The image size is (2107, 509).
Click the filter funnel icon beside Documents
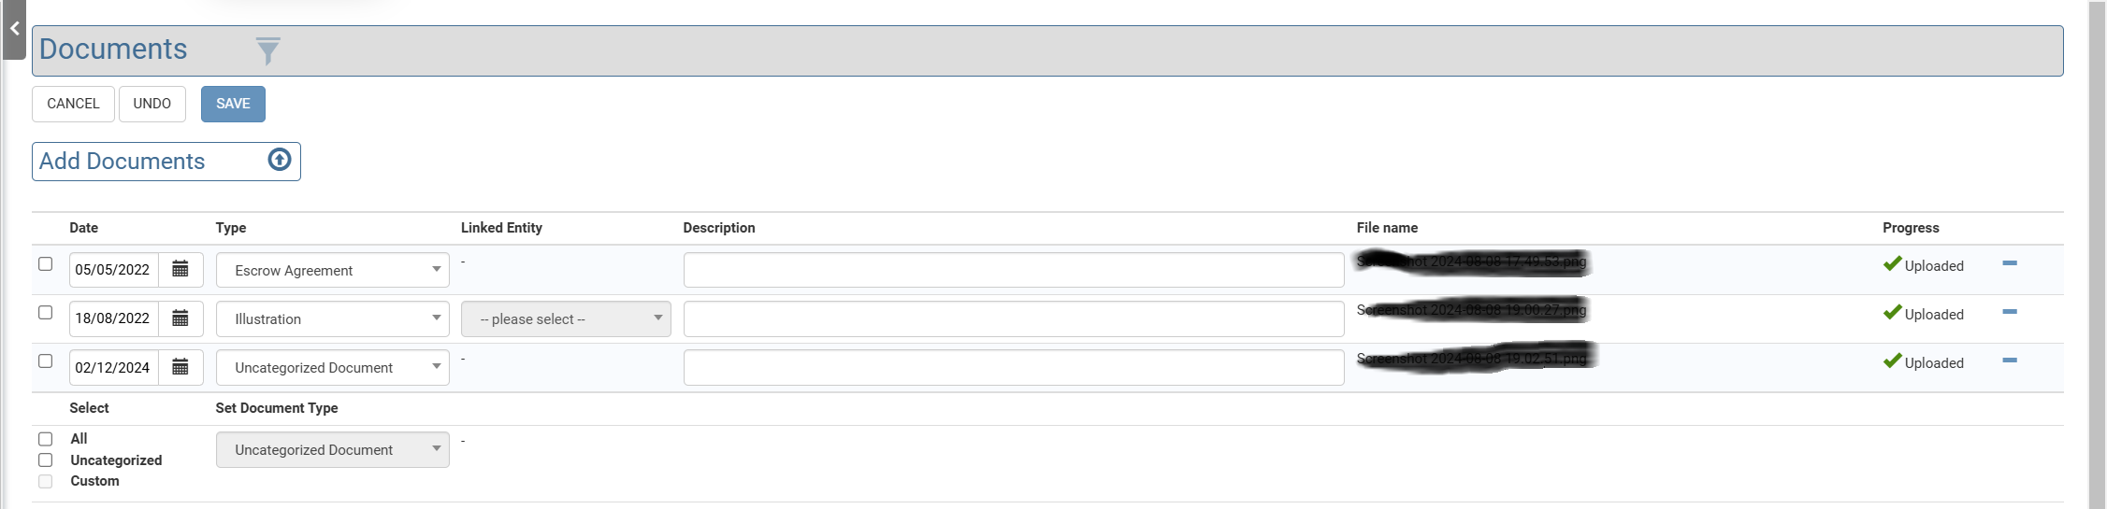tap(267, 50)
